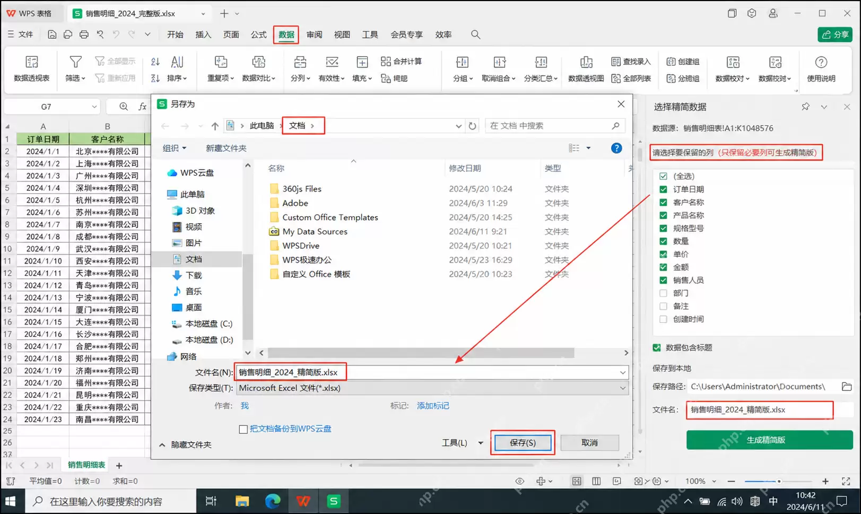
Task: Open 查找录入 lookup entry tool
Action: point(631,62)
